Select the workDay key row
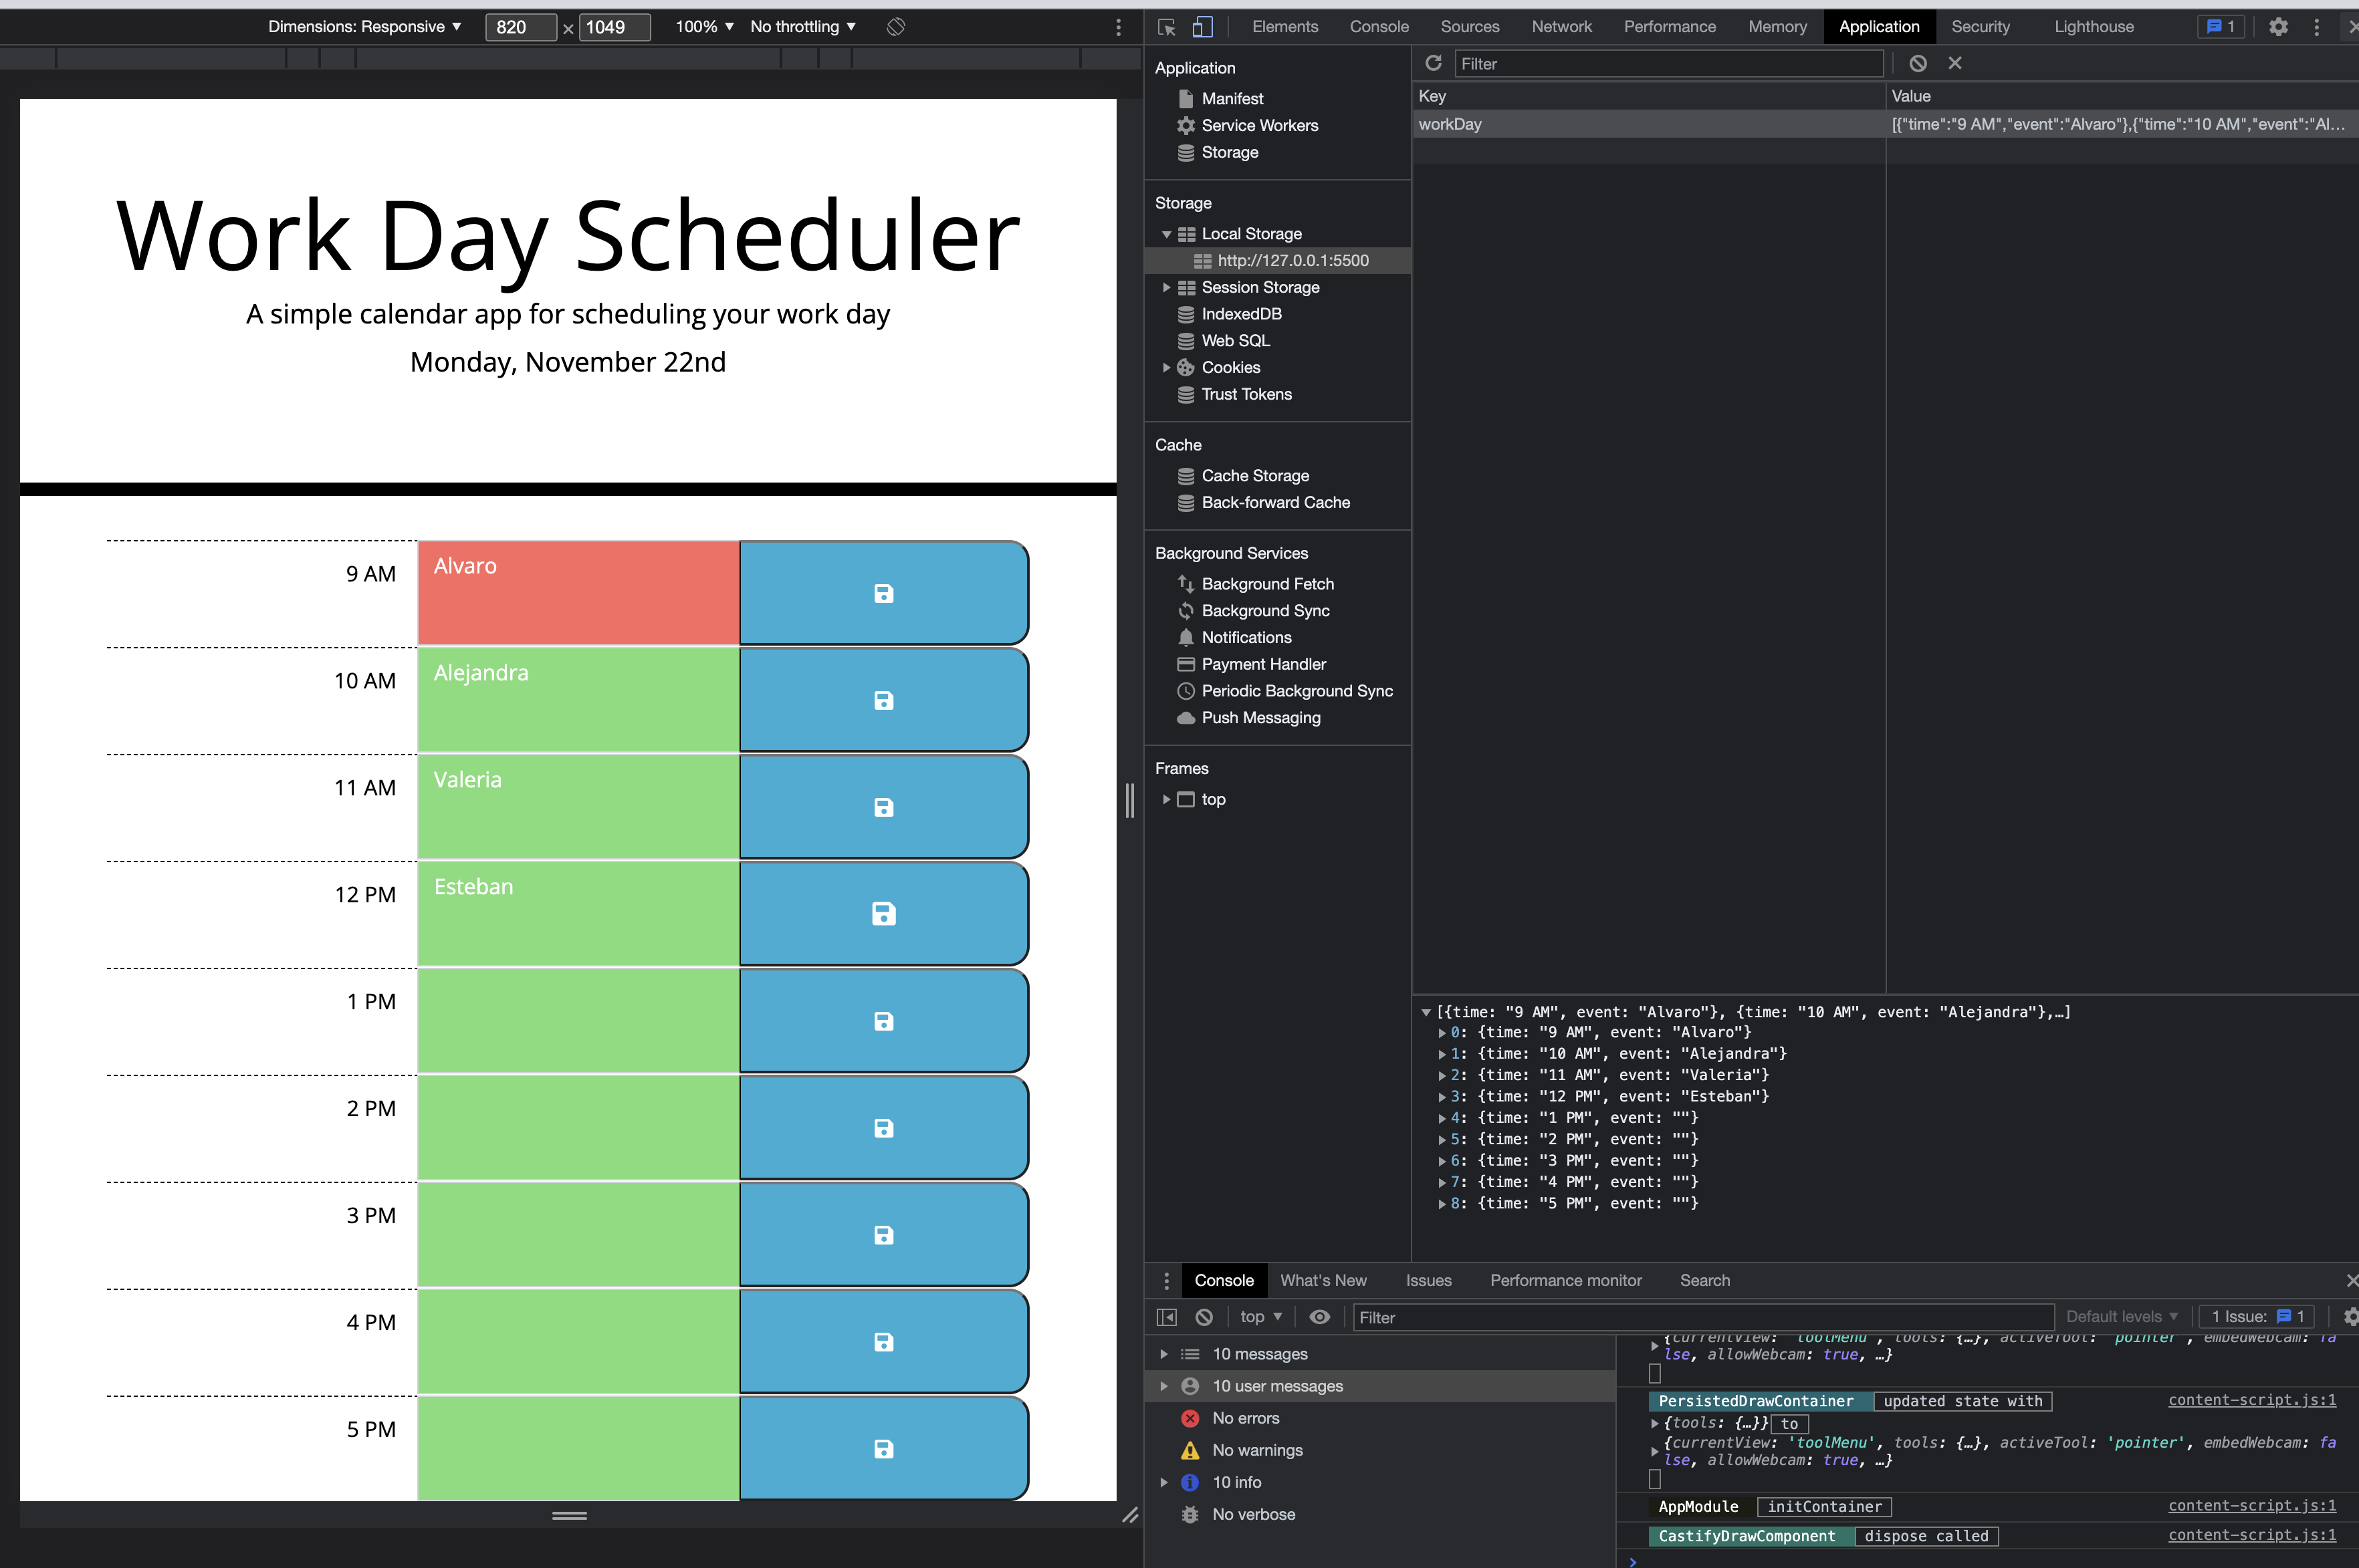 1885,124
